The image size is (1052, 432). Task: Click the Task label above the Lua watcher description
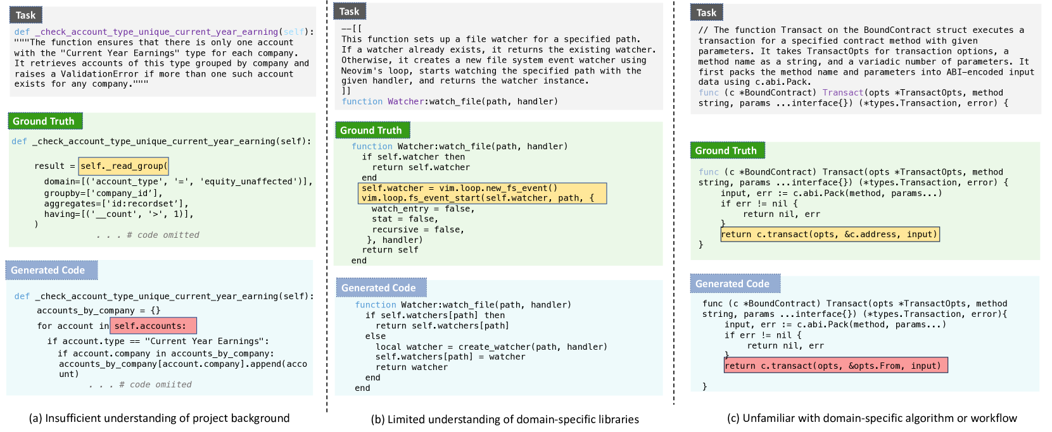(x=349, y=11)
